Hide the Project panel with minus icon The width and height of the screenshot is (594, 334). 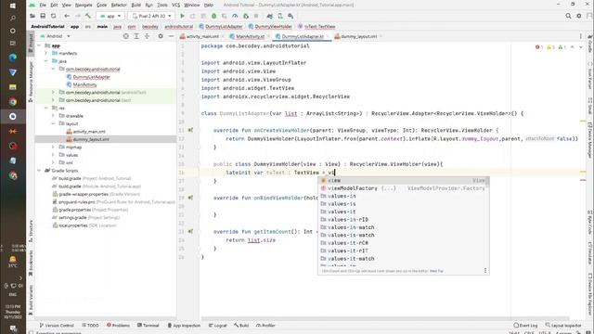(171, 36)
